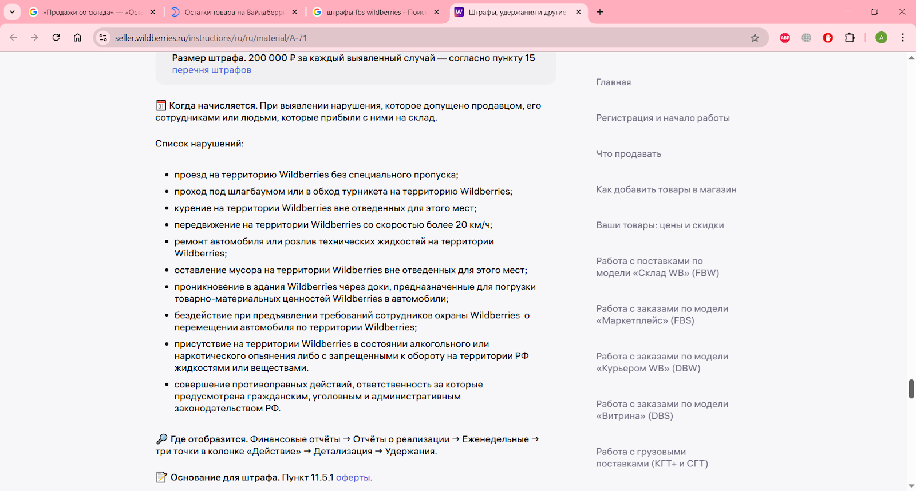
Task: Open Ваши товары: цены и скидки
Action: 660,225
